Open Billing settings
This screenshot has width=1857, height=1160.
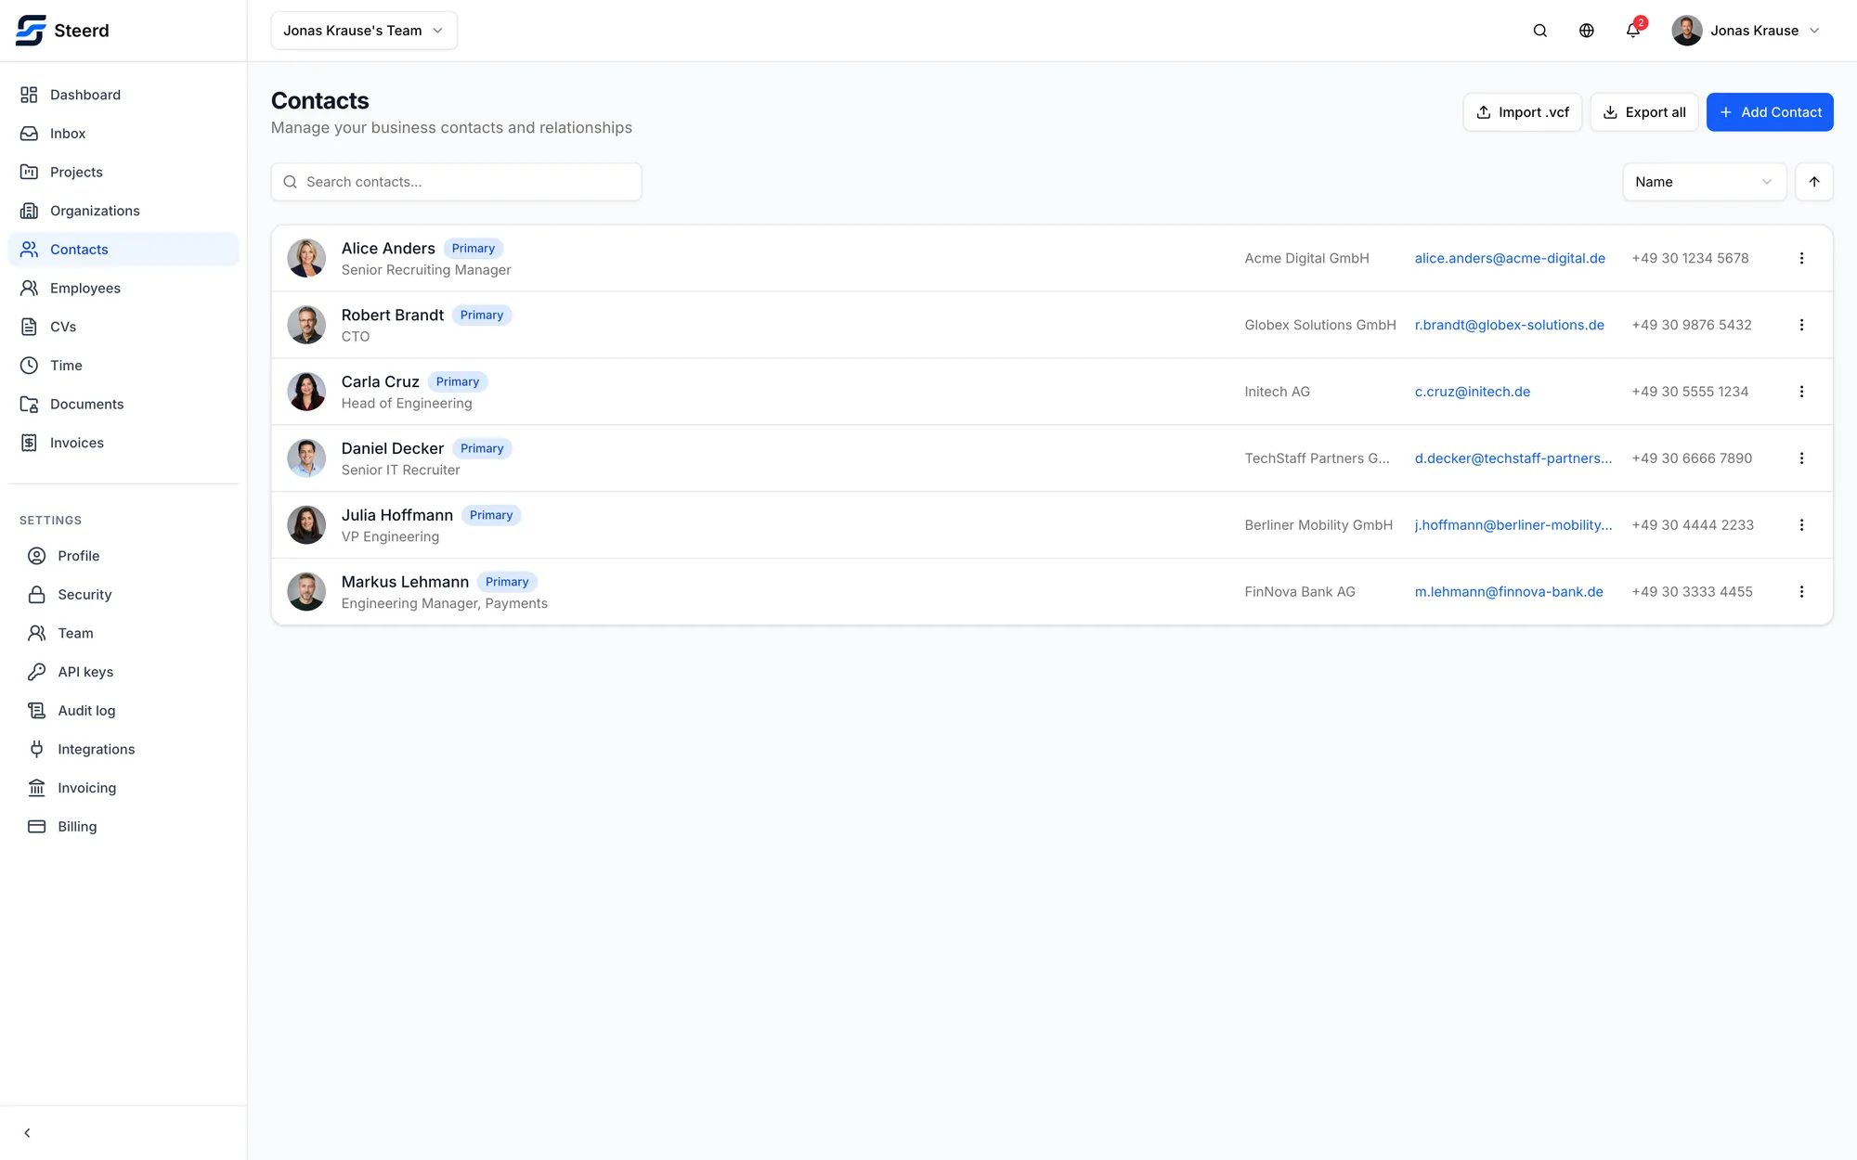(127, 827)
